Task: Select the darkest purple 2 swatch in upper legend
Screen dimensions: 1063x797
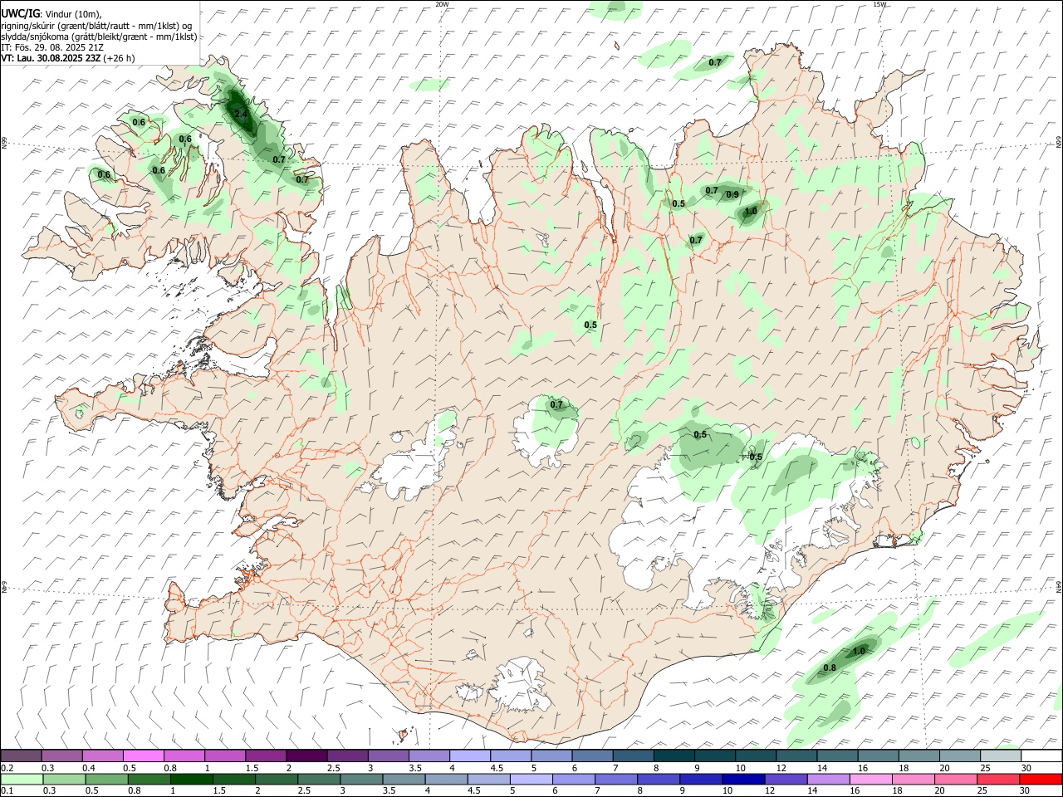Action: [x=306, y=755]
